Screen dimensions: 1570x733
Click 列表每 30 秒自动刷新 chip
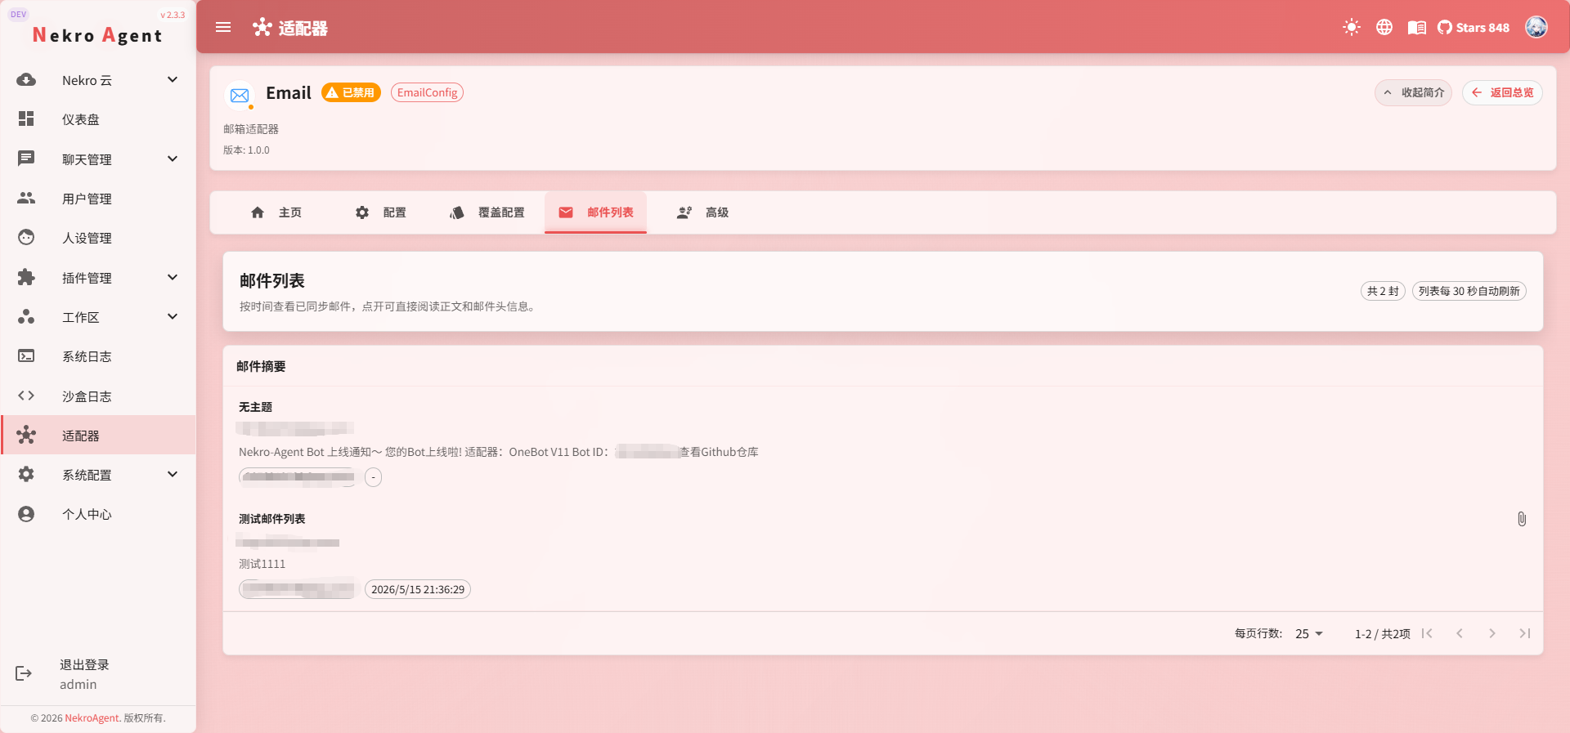1469,291
